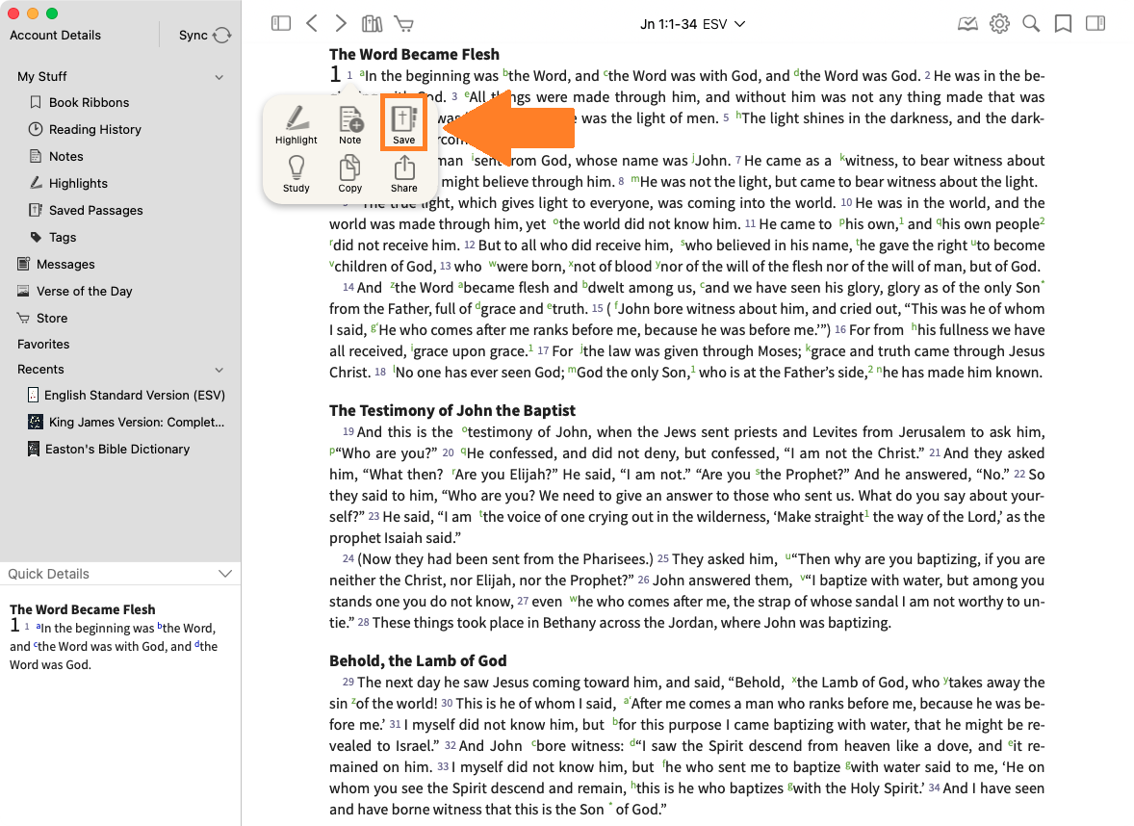Open Study from the popup menu
1134x826 pixels.
296,172
